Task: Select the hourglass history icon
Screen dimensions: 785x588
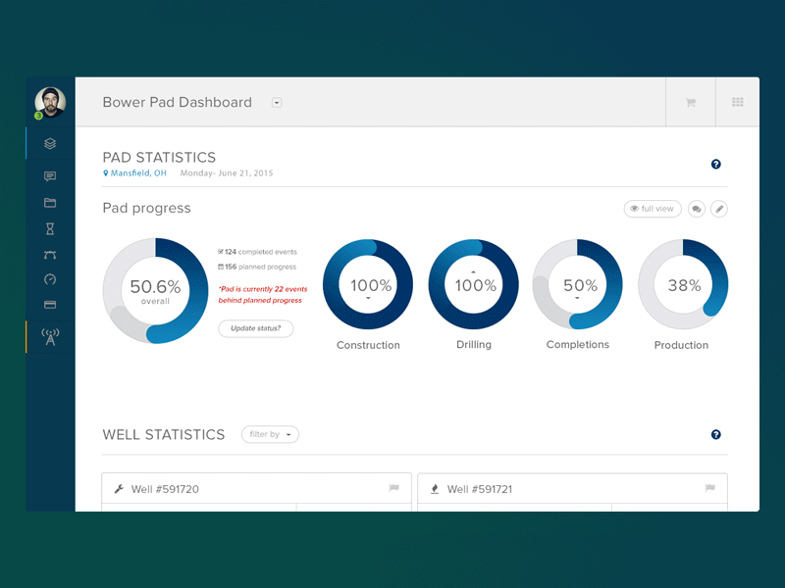Action: [49, 228]
